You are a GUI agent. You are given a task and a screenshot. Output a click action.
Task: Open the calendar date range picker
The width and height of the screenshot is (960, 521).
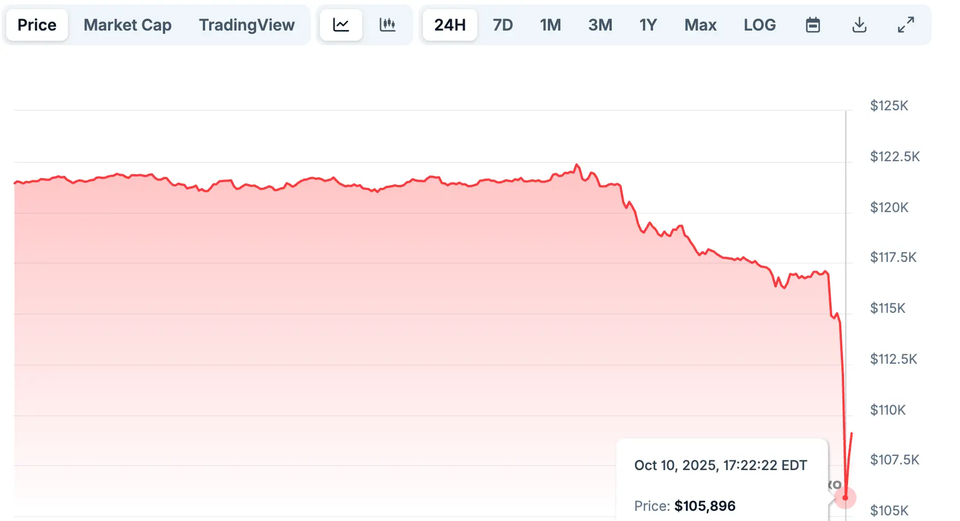click(813, 25)
